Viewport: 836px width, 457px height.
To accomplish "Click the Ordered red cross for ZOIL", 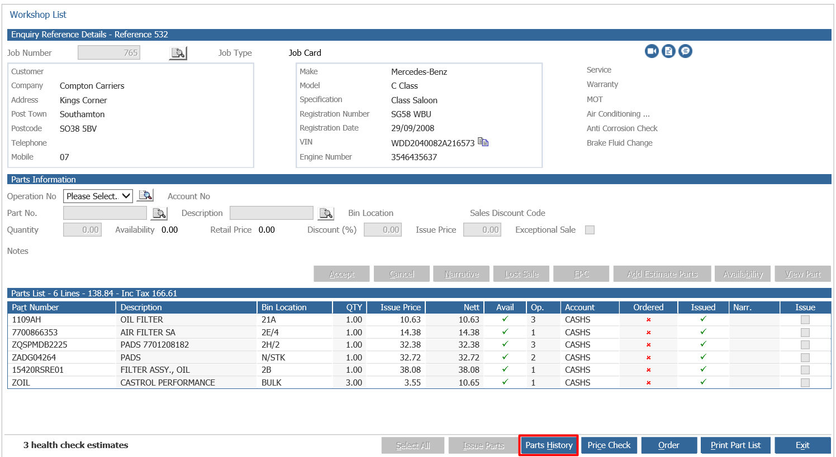I will 649,383.
